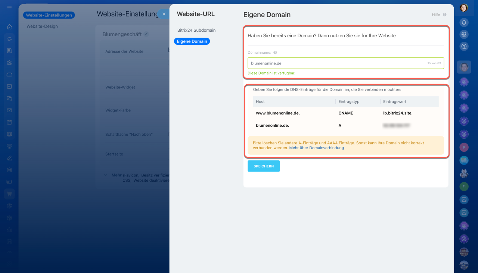The image size is (478, 273).
Task: Open the user profile avatar at top right
Action: pos(464,8)
